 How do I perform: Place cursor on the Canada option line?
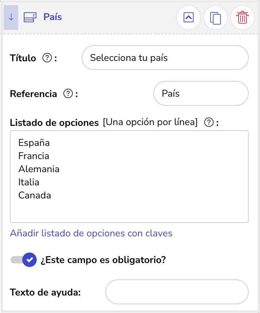[35, 196]
